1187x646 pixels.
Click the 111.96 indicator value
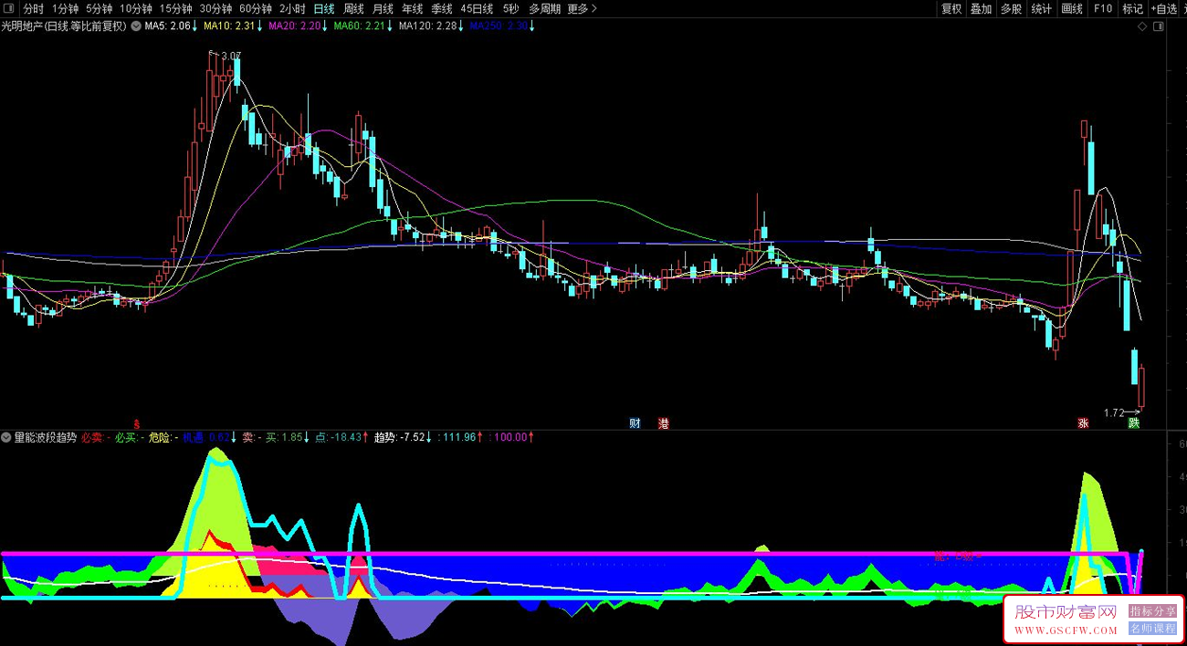coord(459,437)
